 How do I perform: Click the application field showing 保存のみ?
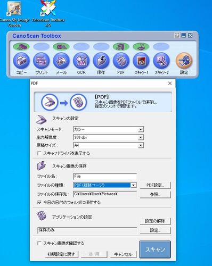[x=87, y=230]
